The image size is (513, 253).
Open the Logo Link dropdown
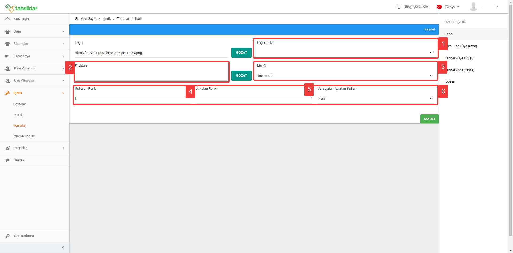[x=345, y=53]
